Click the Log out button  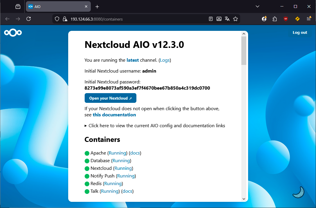(x=300, y=32)
